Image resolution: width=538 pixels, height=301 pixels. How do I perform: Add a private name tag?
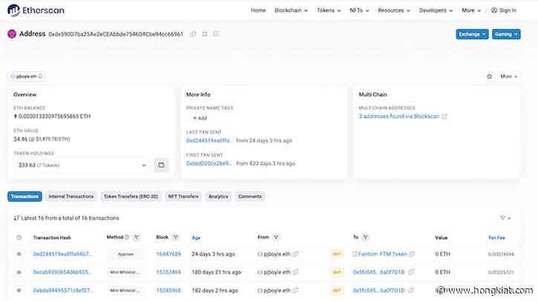(x=200, y=118)
